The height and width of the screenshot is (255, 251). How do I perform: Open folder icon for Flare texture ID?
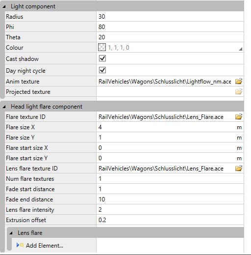(x=239, y=116)
